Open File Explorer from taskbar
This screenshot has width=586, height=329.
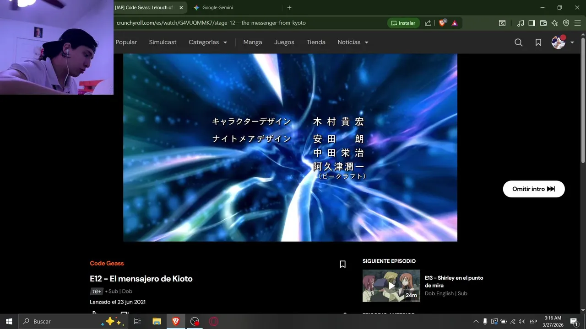[x=157, y=321]
